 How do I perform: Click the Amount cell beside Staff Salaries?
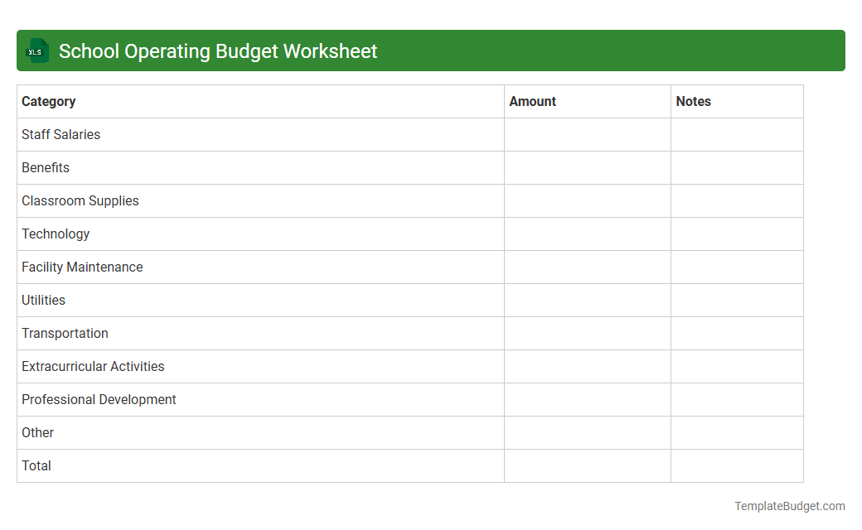587,134
